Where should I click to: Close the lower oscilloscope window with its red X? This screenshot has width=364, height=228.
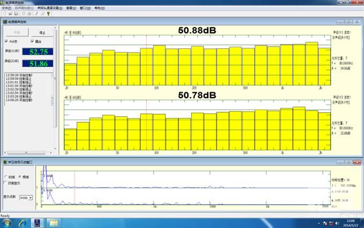click(x=357, y=162)
